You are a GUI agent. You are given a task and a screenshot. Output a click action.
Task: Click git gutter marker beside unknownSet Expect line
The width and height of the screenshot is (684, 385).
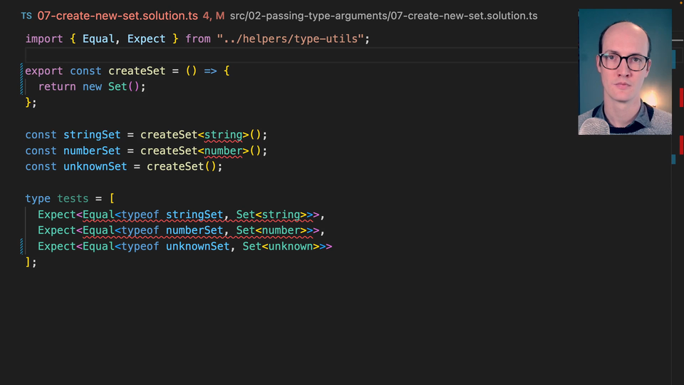pos(22,246)
